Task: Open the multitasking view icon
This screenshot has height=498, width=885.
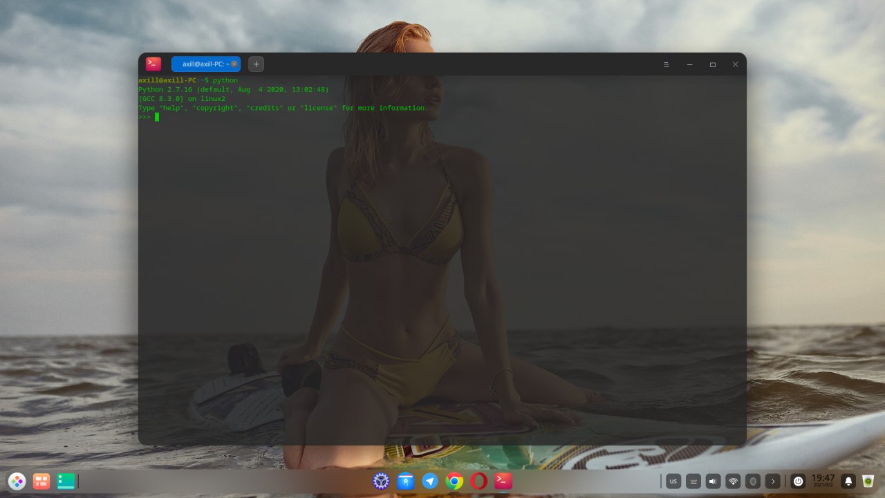Action: point(41,481)
